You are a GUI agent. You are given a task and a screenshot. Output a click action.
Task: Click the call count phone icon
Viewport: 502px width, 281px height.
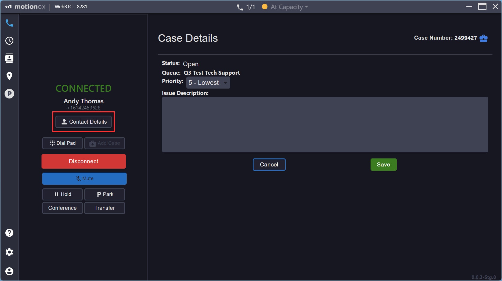click(x=240, y=7)
